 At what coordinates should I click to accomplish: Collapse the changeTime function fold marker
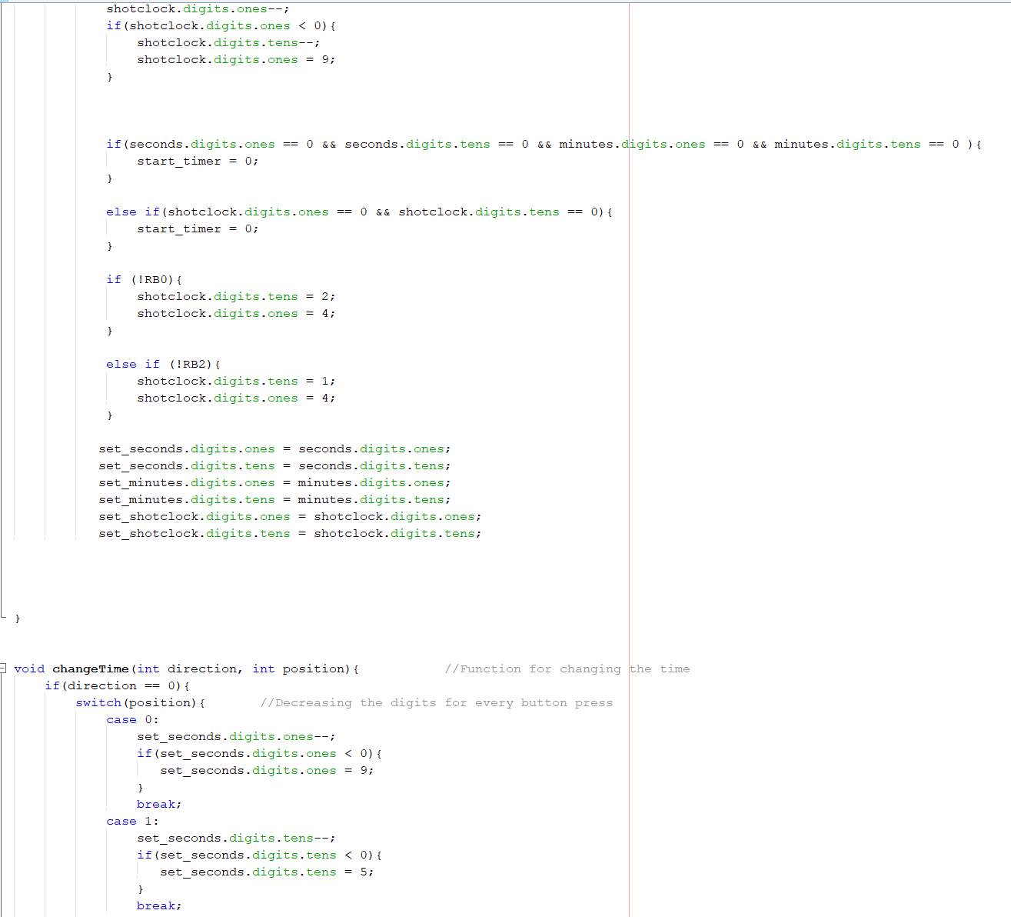3,668
